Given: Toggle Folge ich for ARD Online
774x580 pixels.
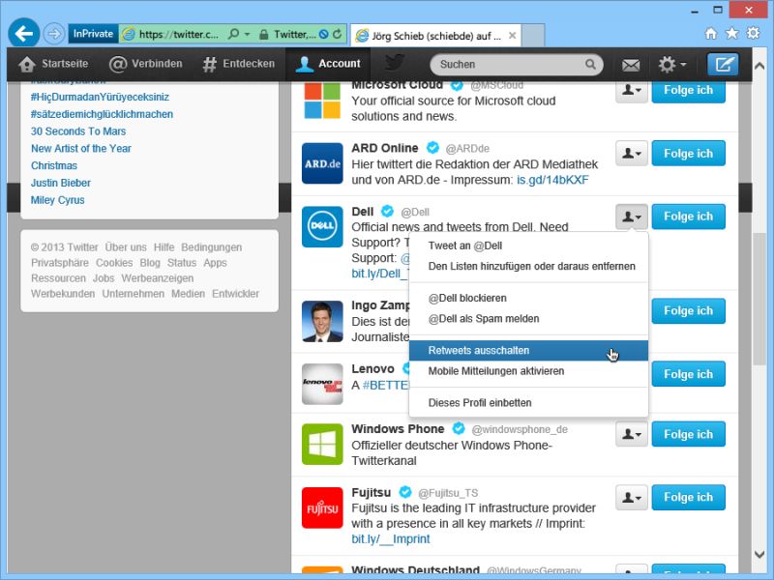Looking at the screenshot, I should pos(688,154).
